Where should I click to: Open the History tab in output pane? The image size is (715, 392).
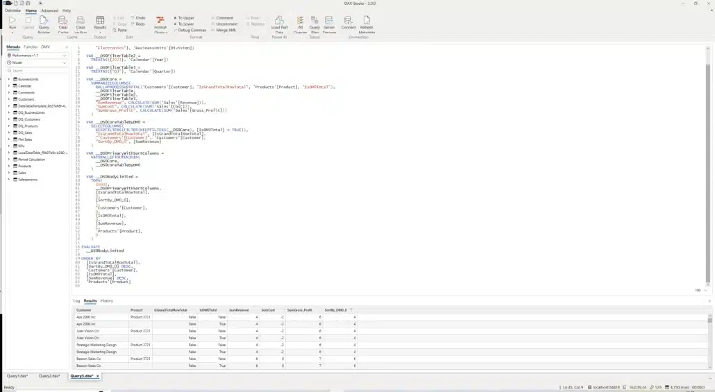pyautogui.click(x=106, y=301)
